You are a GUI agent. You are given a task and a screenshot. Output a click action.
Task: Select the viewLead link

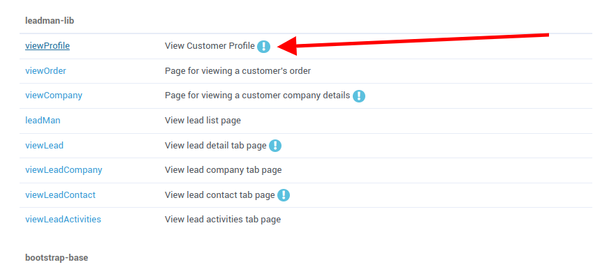click(45, 145)
